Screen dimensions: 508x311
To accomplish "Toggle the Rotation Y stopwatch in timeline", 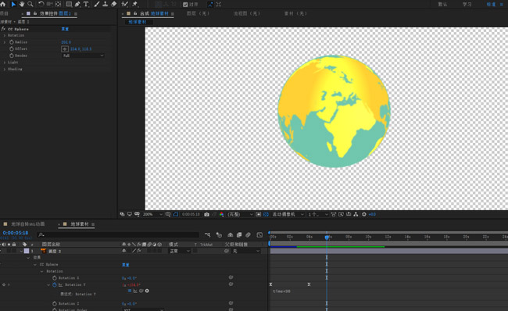I will coord(55,284).
